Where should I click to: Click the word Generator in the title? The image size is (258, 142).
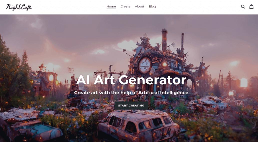coord(152,80)
